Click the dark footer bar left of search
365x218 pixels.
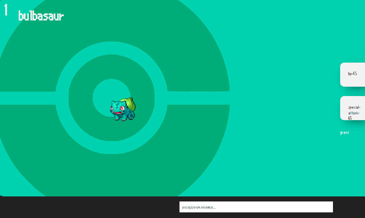pyautogui.click(x=90, y=207)
